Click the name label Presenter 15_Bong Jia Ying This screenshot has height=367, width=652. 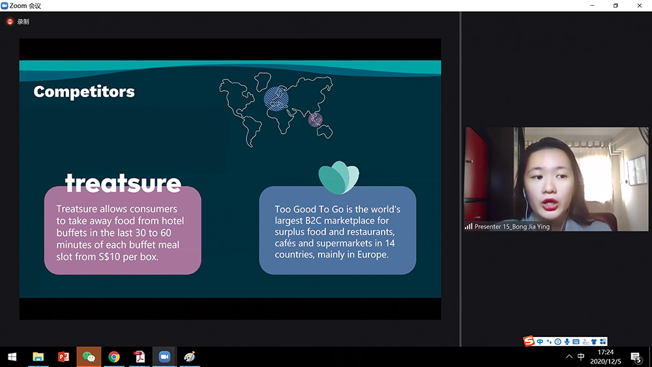512,226
